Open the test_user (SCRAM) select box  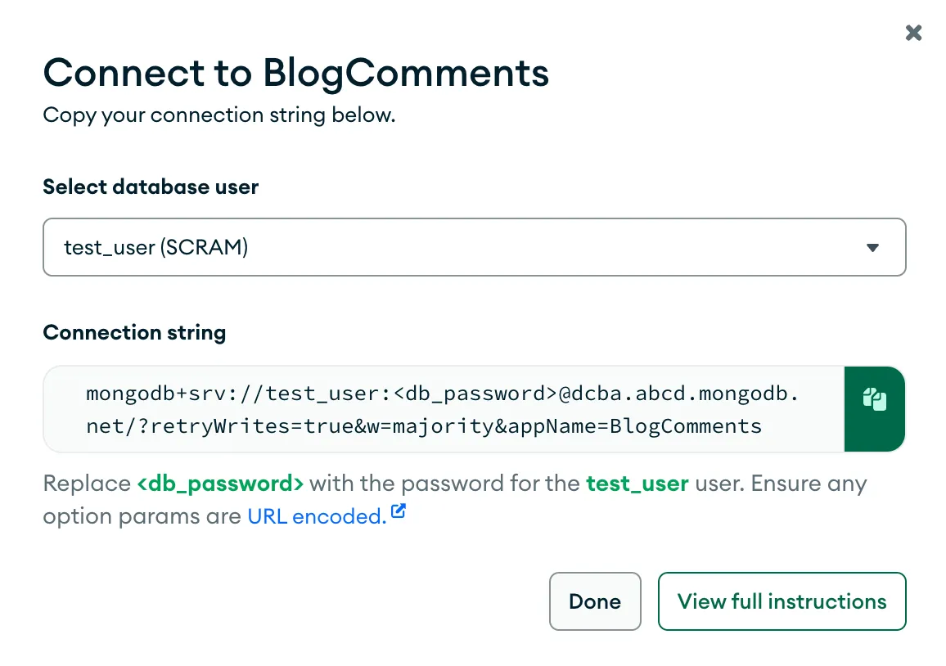pyautogui.click(x=474, y=247)
